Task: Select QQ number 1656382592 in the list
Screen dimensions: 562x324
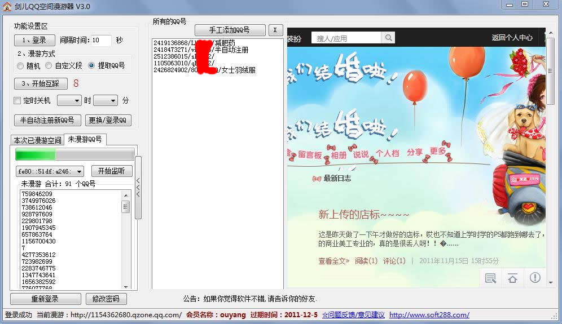Action: coord(38,282)
